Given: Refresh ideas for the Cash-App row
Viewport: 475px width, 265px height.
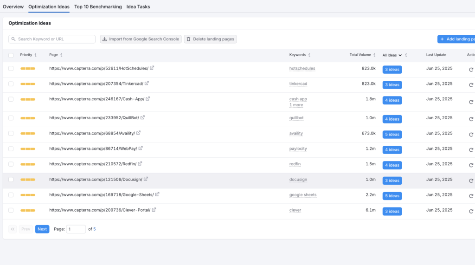Looking at the screenshot, I should (471, 102).
